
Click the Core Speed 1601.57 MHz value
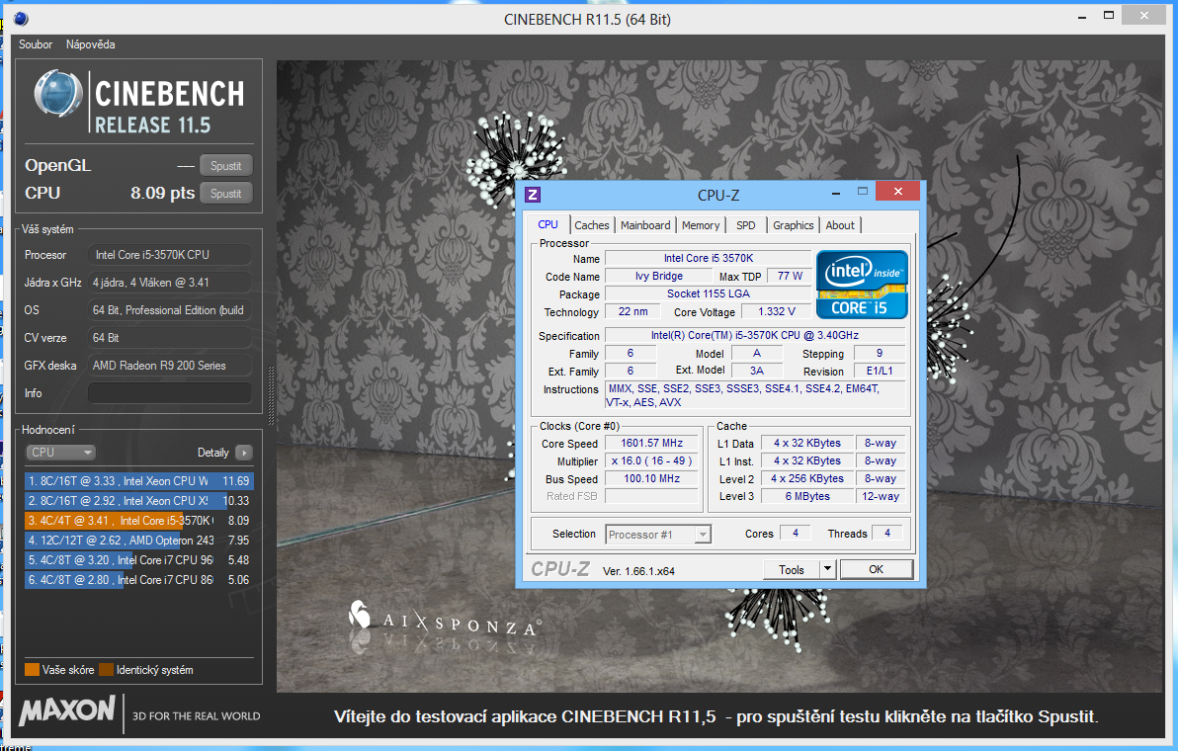(x=651, y=443)
